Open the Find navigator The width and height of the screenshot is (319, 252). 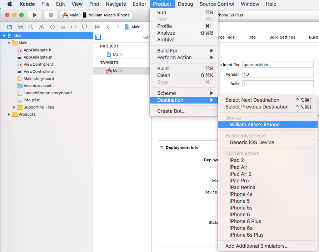tap(31, 27)
